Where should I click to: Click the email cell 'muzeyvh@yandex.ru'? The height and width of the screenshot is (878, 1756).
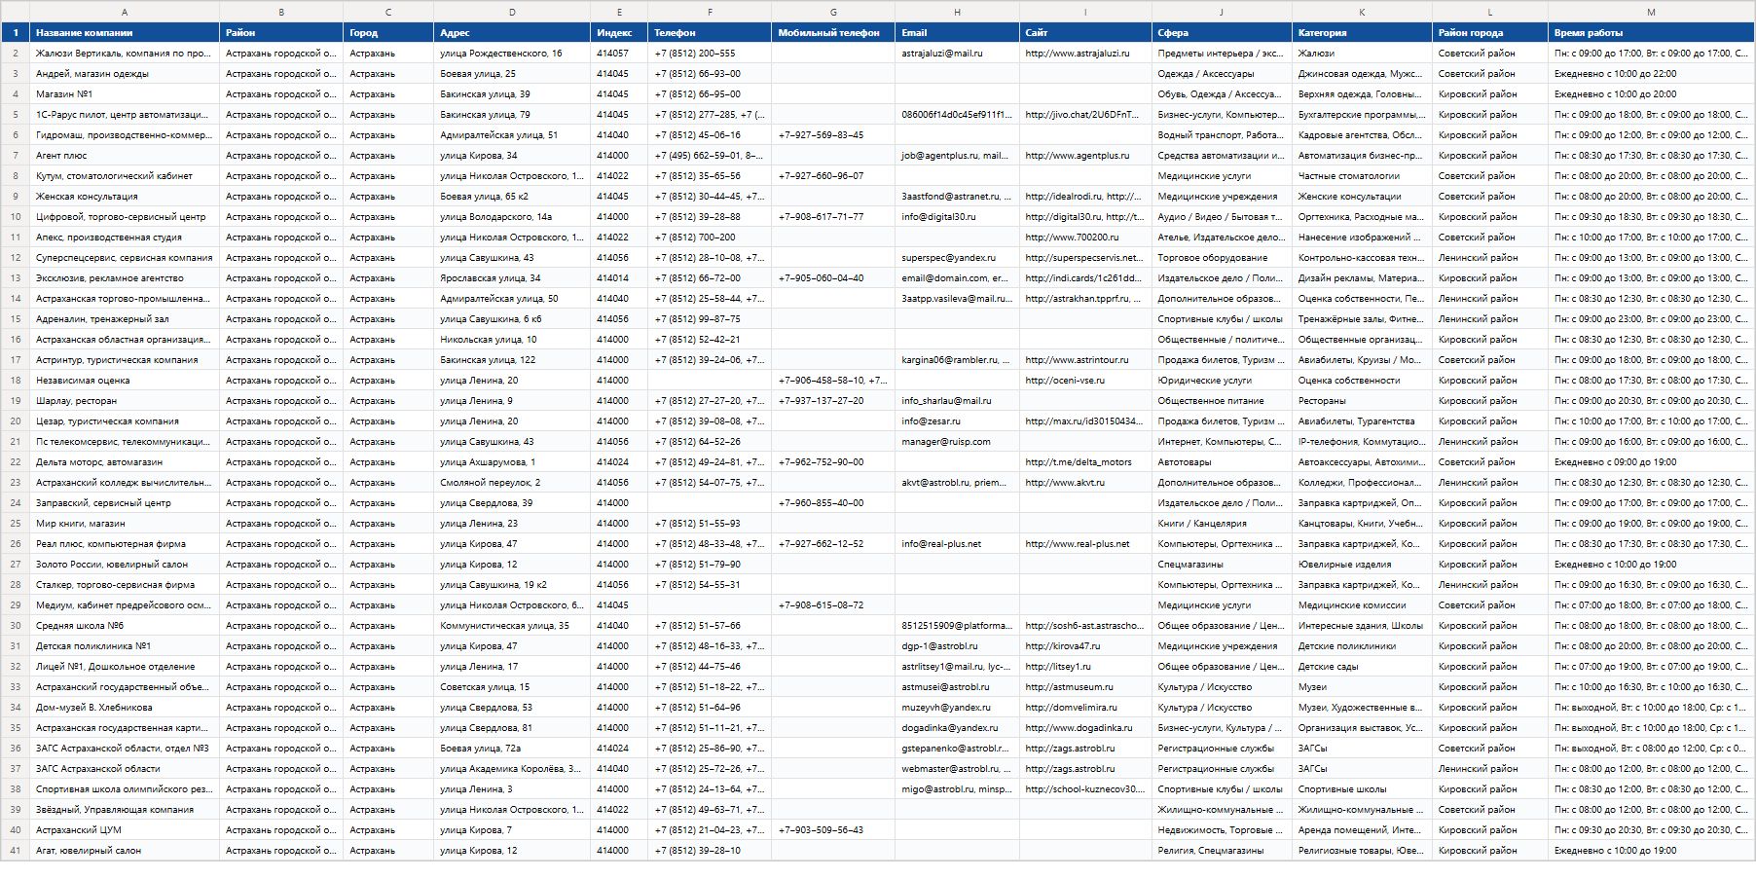point(957,708)
